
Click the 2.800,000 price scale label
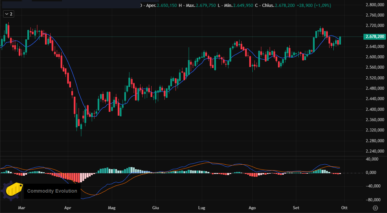pyautogui.click(x=376, y=5)
